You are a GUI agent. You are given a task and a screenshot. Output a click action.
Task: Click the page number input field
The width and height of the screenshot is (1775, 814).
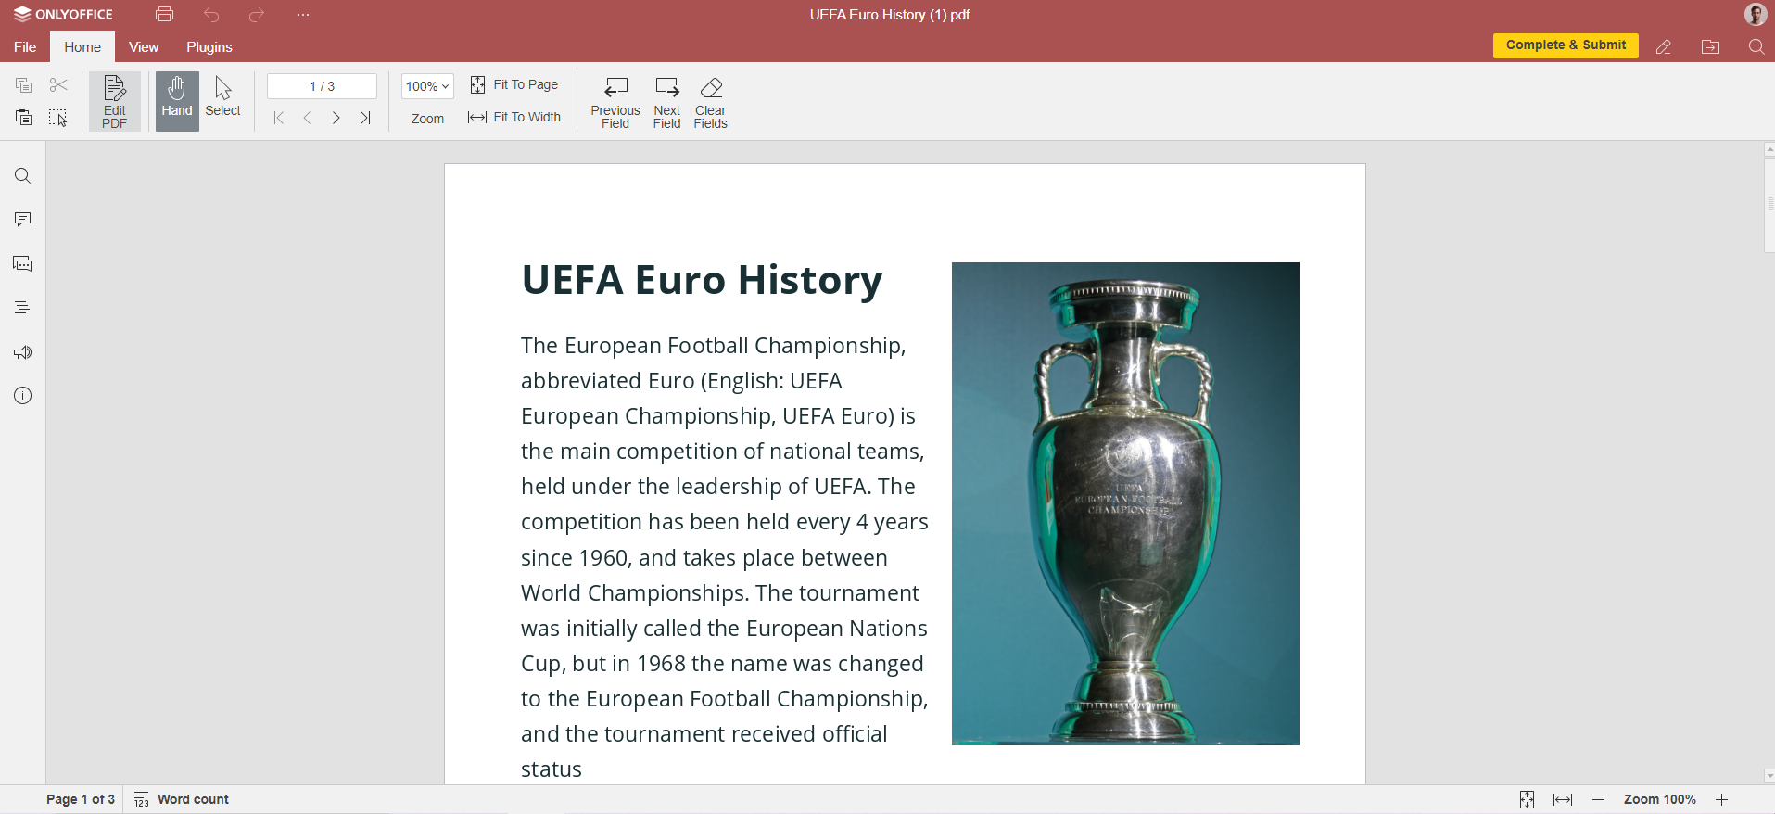tap(322, 86)
